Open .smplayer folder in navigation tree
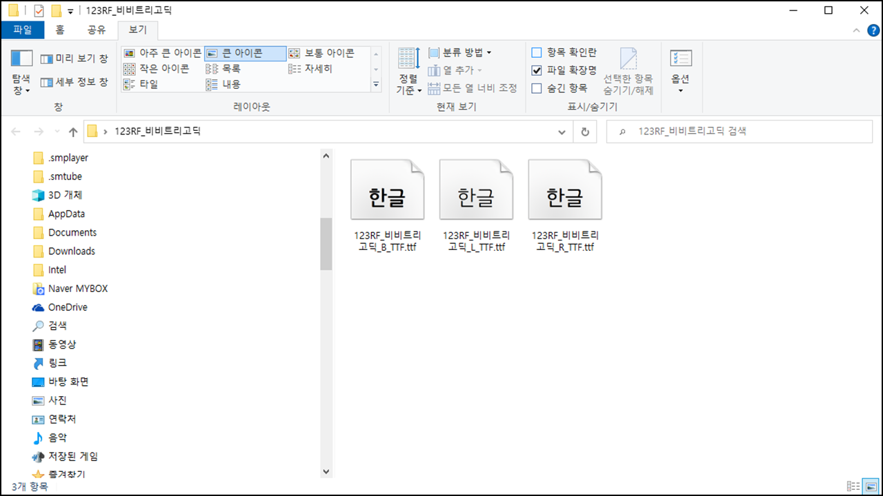This screenshot has width=883, height=496. click(68, 158)
